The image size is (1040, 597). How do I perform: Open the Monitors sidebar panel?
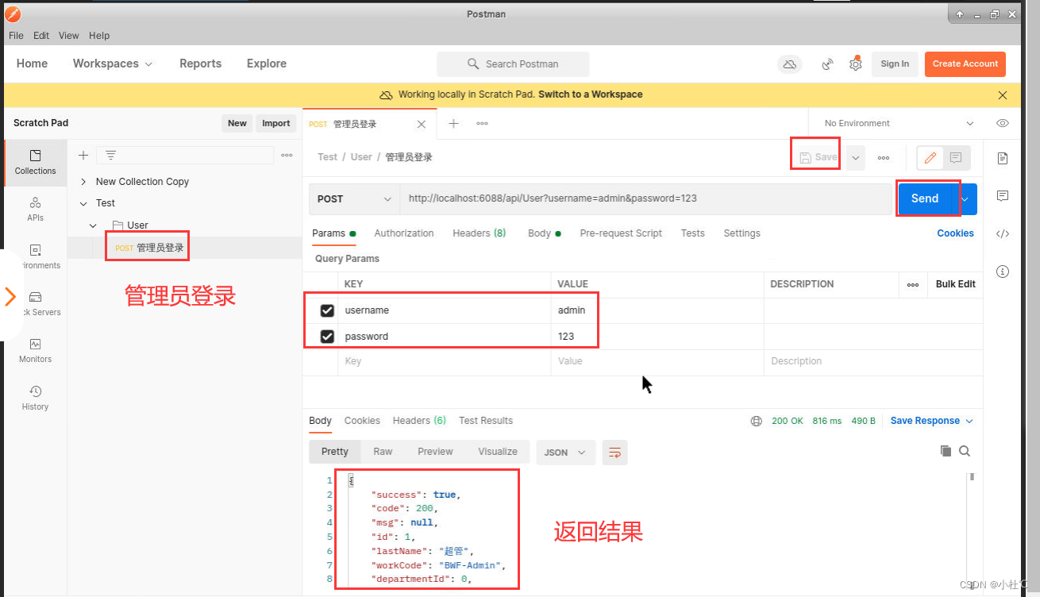(x=35, y=350)
